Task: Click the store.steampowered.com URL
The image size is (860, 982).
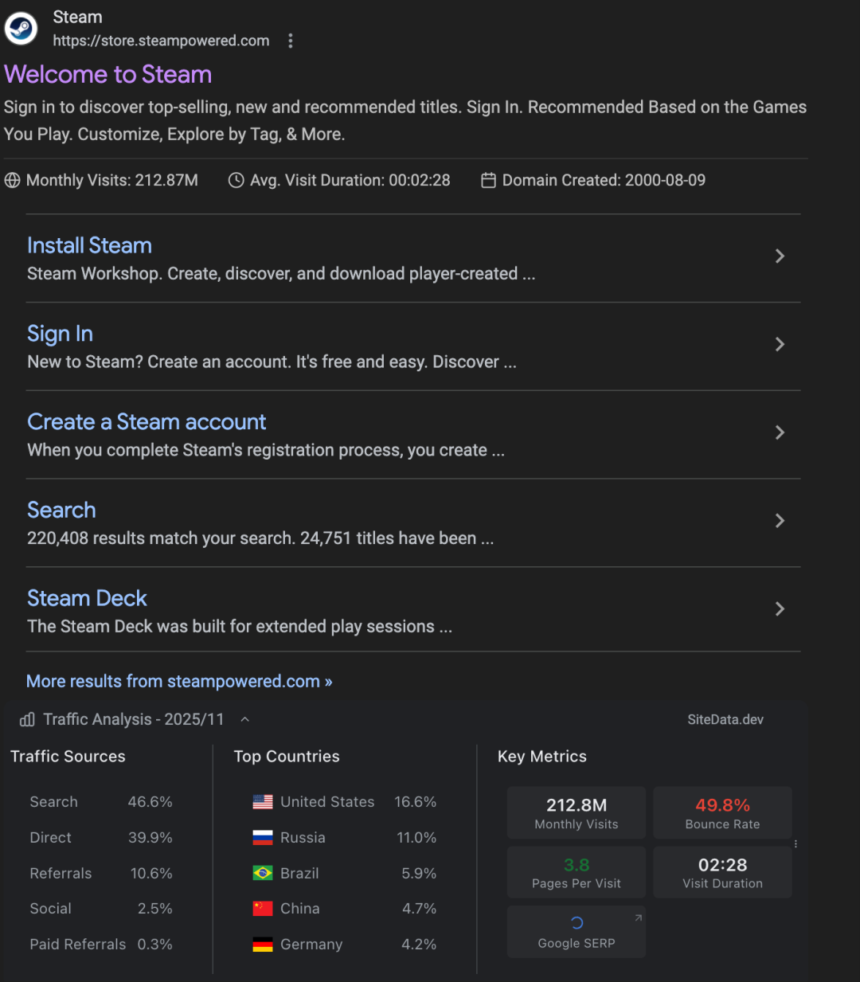Action: [161, 41]
